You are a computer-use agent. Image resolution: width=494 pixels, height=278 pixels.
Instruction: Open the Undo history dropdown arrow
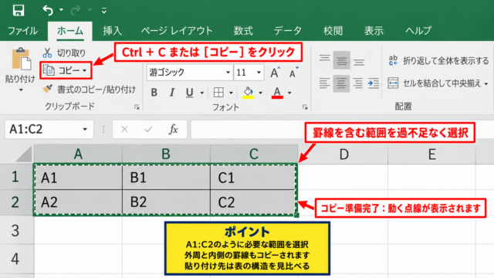click(x=61, y=10)
